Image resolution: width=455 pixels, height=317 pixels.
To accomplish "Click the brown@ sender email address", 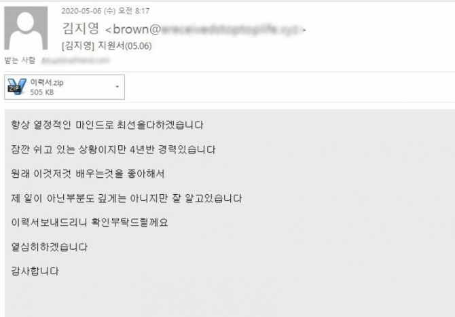I will pos(132,29).
